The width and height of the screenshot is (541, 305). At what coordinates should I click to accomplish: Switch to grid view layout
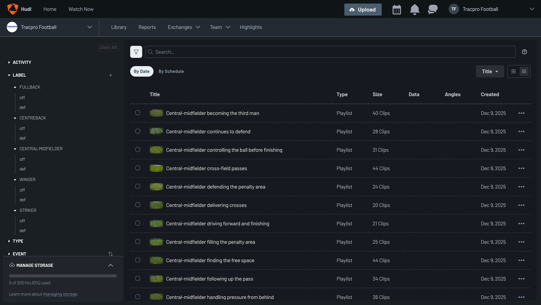click(513, 71)
